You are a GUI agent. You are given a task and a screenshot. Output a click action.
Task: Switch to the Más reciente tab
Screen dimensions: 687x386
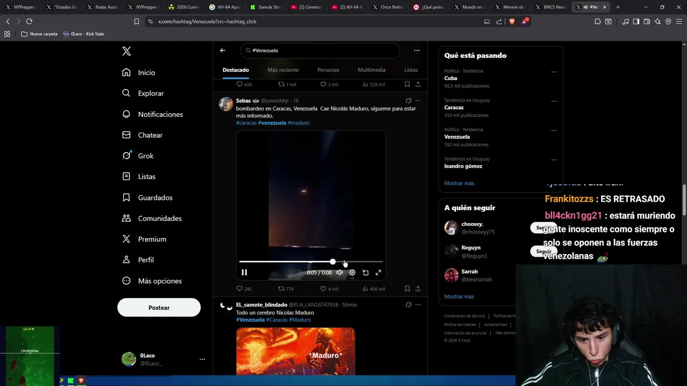[283, 70]
